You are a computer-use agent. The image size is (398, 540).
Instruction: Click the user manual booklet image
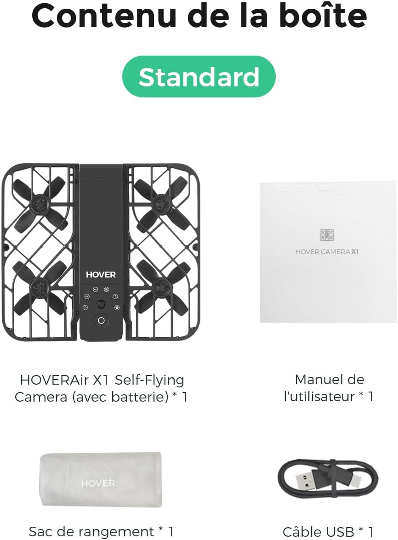pyautogui.click(x=327, y=252)
